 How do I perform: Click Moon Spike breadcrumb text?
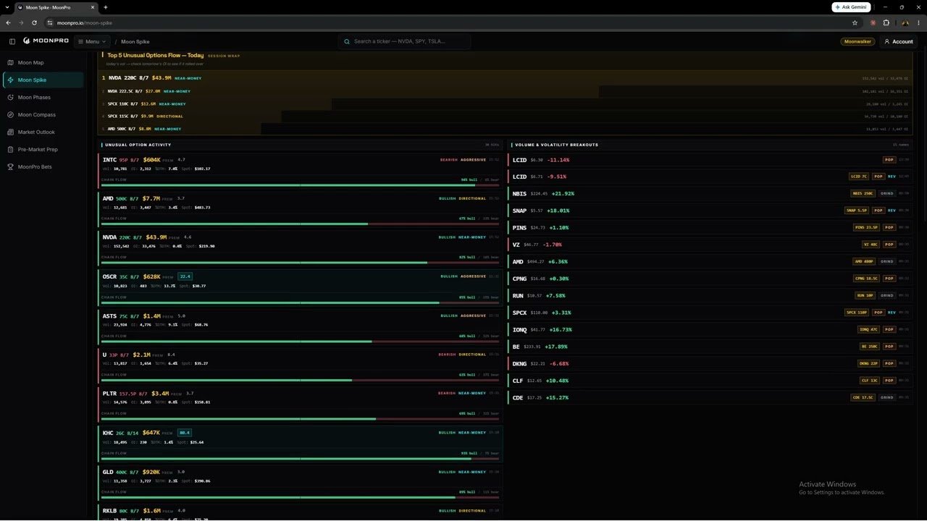tap(135, 42)
